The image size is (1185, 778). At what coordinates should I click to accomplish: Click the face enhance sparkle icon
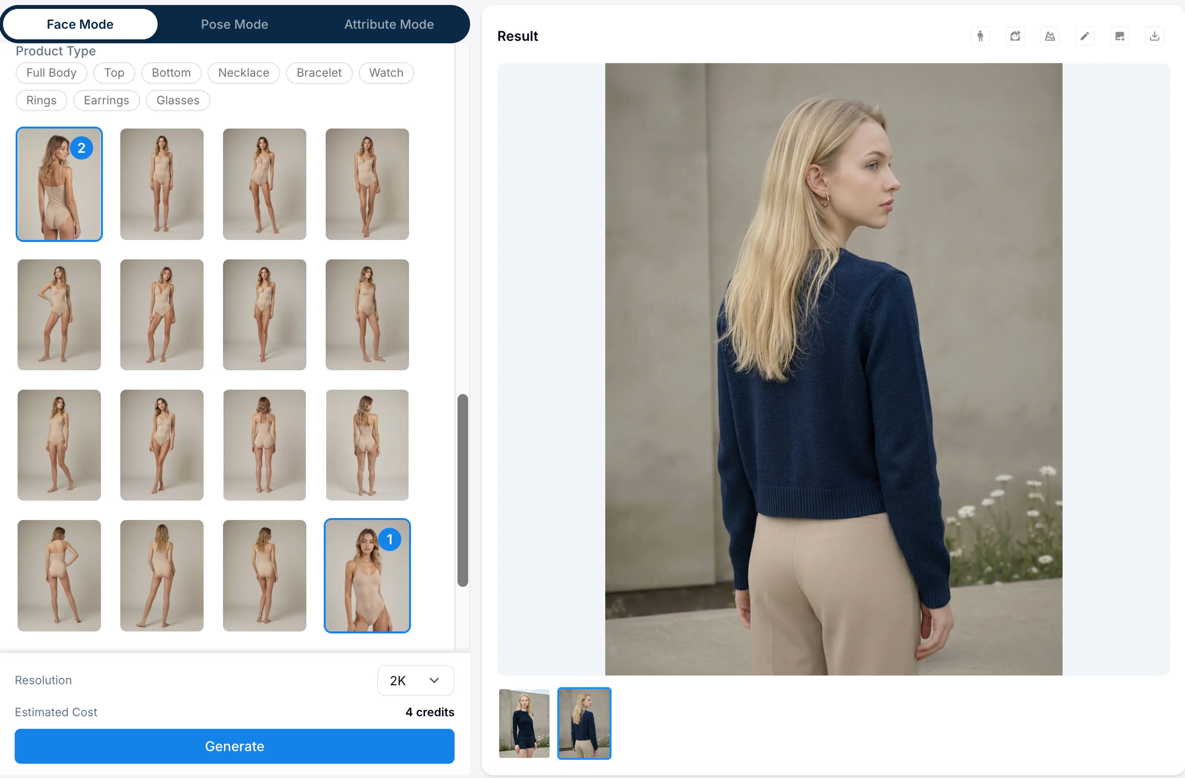[1015, 36]
